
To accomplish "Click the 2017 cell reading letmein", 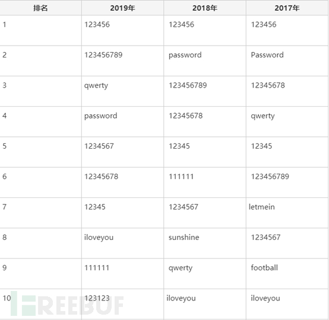I will tap(287, 213).
